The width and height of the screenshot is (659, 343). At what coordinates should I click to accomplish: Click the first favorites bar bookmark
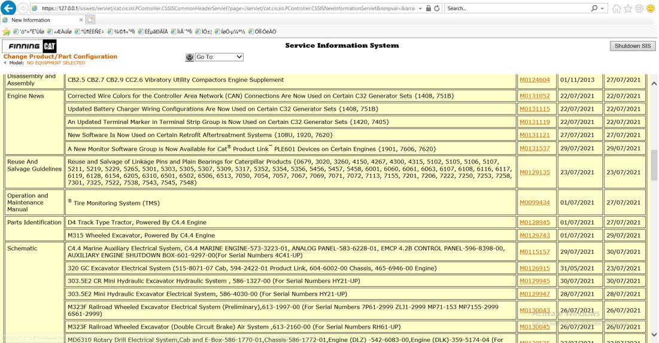pos(29,32)
